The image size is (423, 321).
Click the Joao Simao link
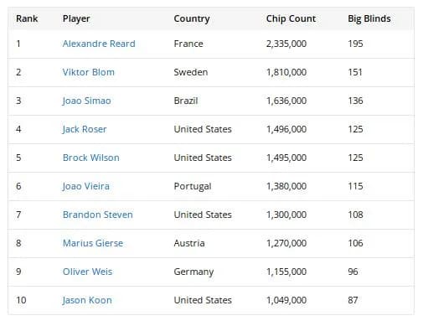click(x=86, y=101)
